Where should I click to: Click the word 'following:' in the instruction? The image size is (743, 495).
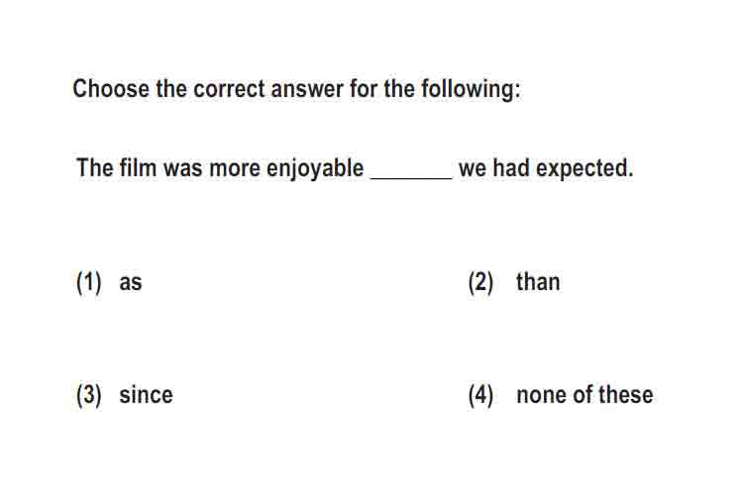(471, 90)
